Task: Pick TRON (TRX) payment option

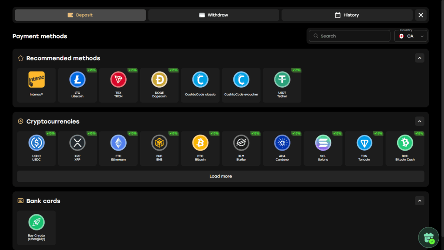Action: coord(118,85)
